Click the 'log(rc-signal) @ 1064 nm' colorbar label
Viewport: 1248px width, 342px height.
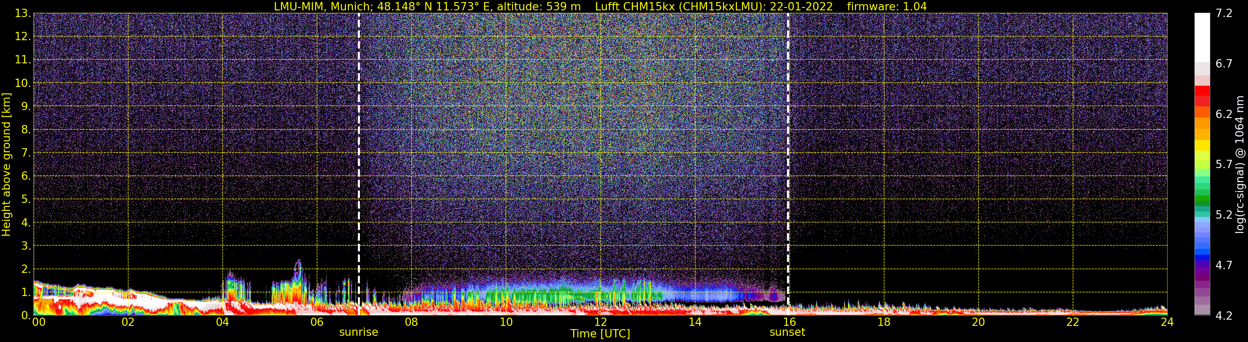pos(1239,165)
